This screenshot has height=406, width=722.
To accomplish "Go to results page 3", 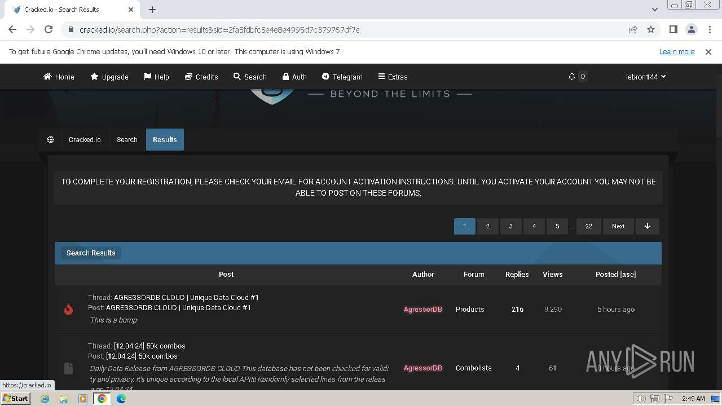I will (511, 226).
